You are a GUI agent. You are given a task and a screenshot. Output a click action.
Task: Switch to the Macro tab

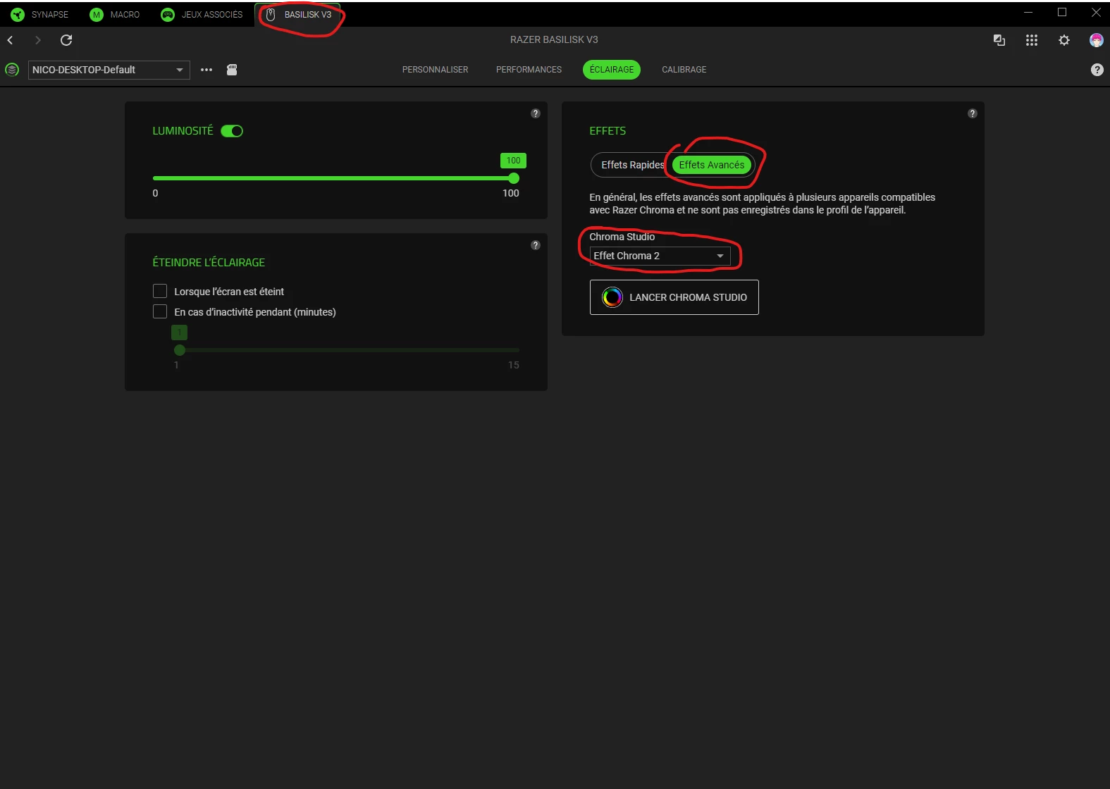pos(115,14)
